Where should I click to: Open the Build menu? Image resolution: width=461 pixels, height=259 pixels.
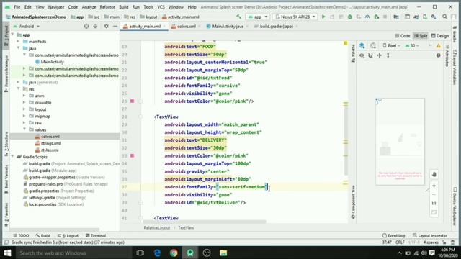[x=123, y=7]
